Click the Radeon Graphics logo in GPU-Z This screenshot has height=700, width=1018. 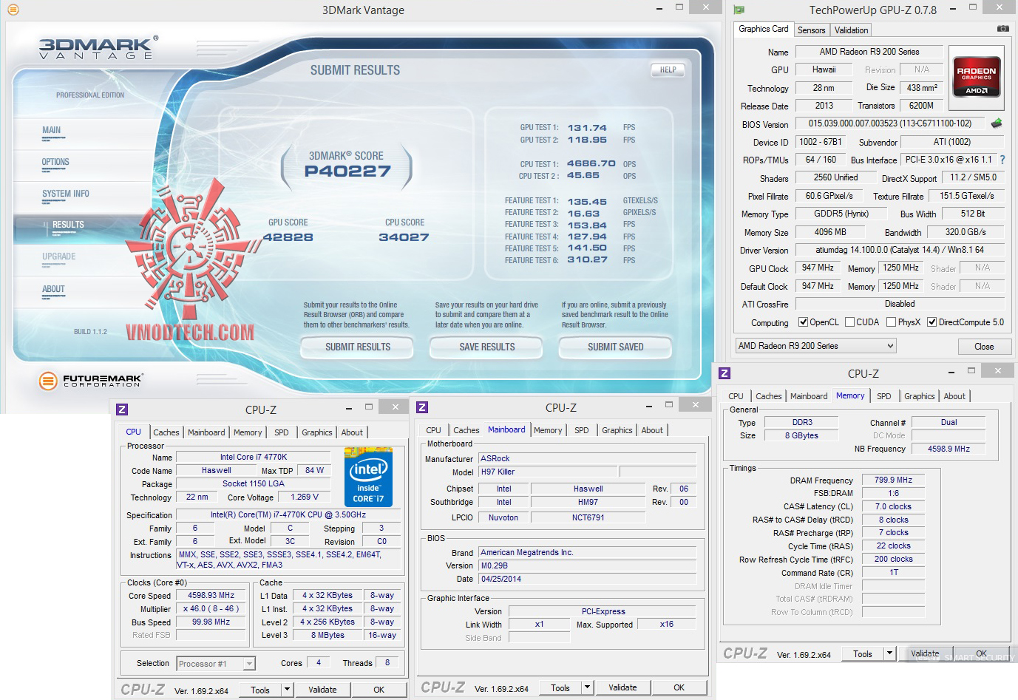[976, 76]
